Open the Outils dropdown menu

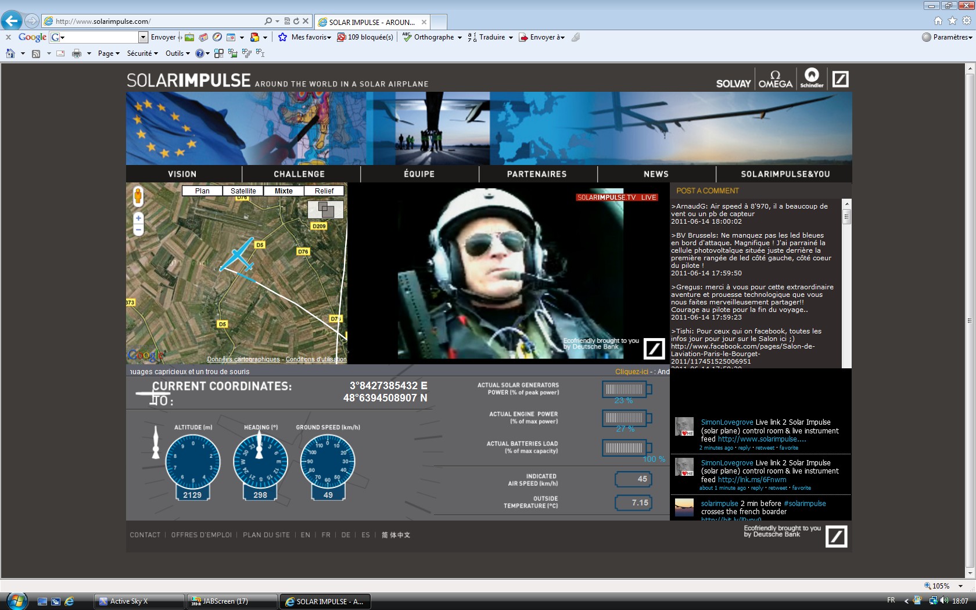(x=177, y=53)
